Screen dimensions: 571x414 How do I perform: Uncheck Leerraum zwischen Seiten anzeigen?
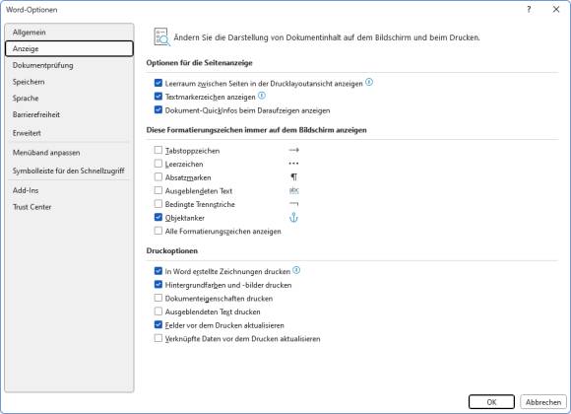pos(159,83)
